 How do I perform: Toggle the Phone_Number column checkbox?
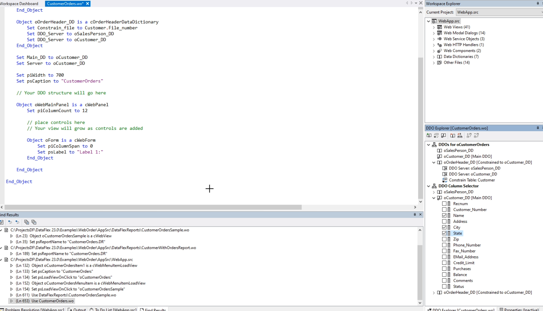pos(444,245)
